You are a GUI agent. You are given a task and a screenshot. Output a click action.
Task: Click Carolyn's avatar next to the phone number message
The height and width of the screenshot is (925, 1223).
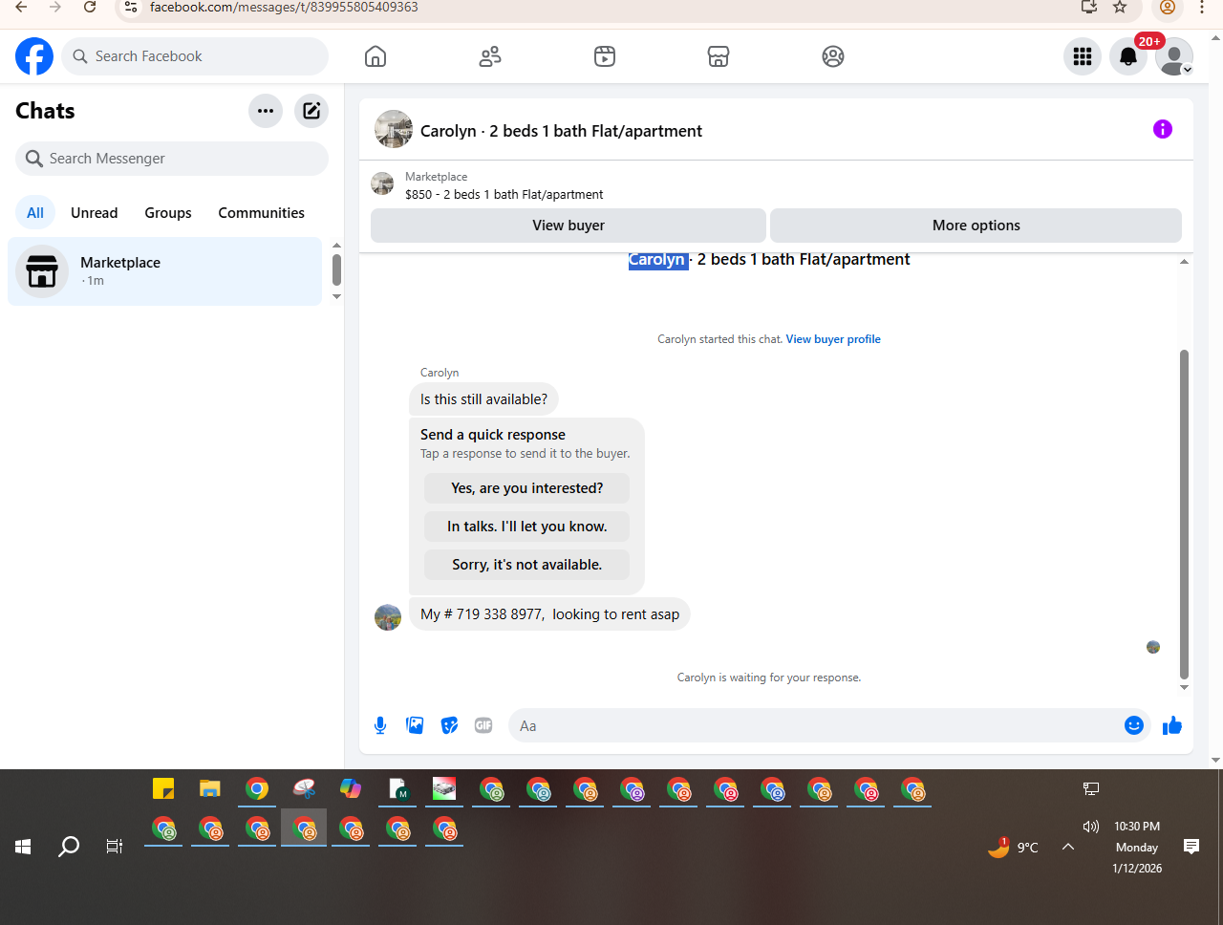pyautogui.click(x=388, y=617)
